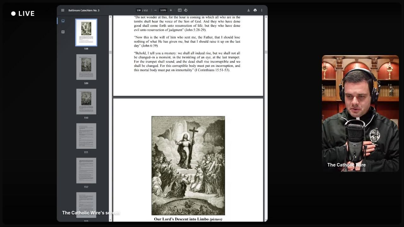The width and height of the screenshot is (404, 227).
Task: Click the fit to page icon
Action: coord(180,10)
